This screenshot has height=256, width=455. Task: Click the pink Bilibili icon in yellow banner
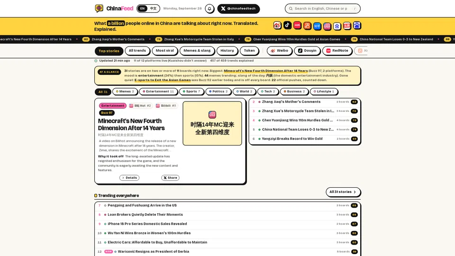coord(327,26)
